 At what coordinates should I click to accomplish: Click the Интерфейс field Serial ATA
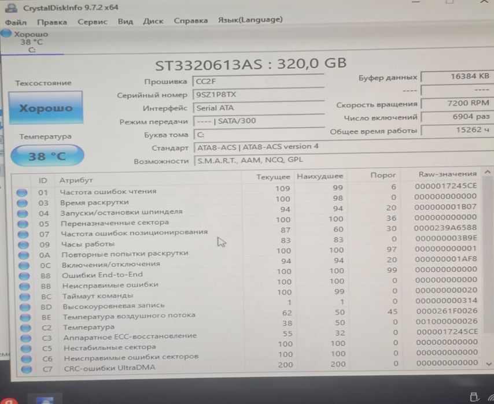tap(259, 108)
